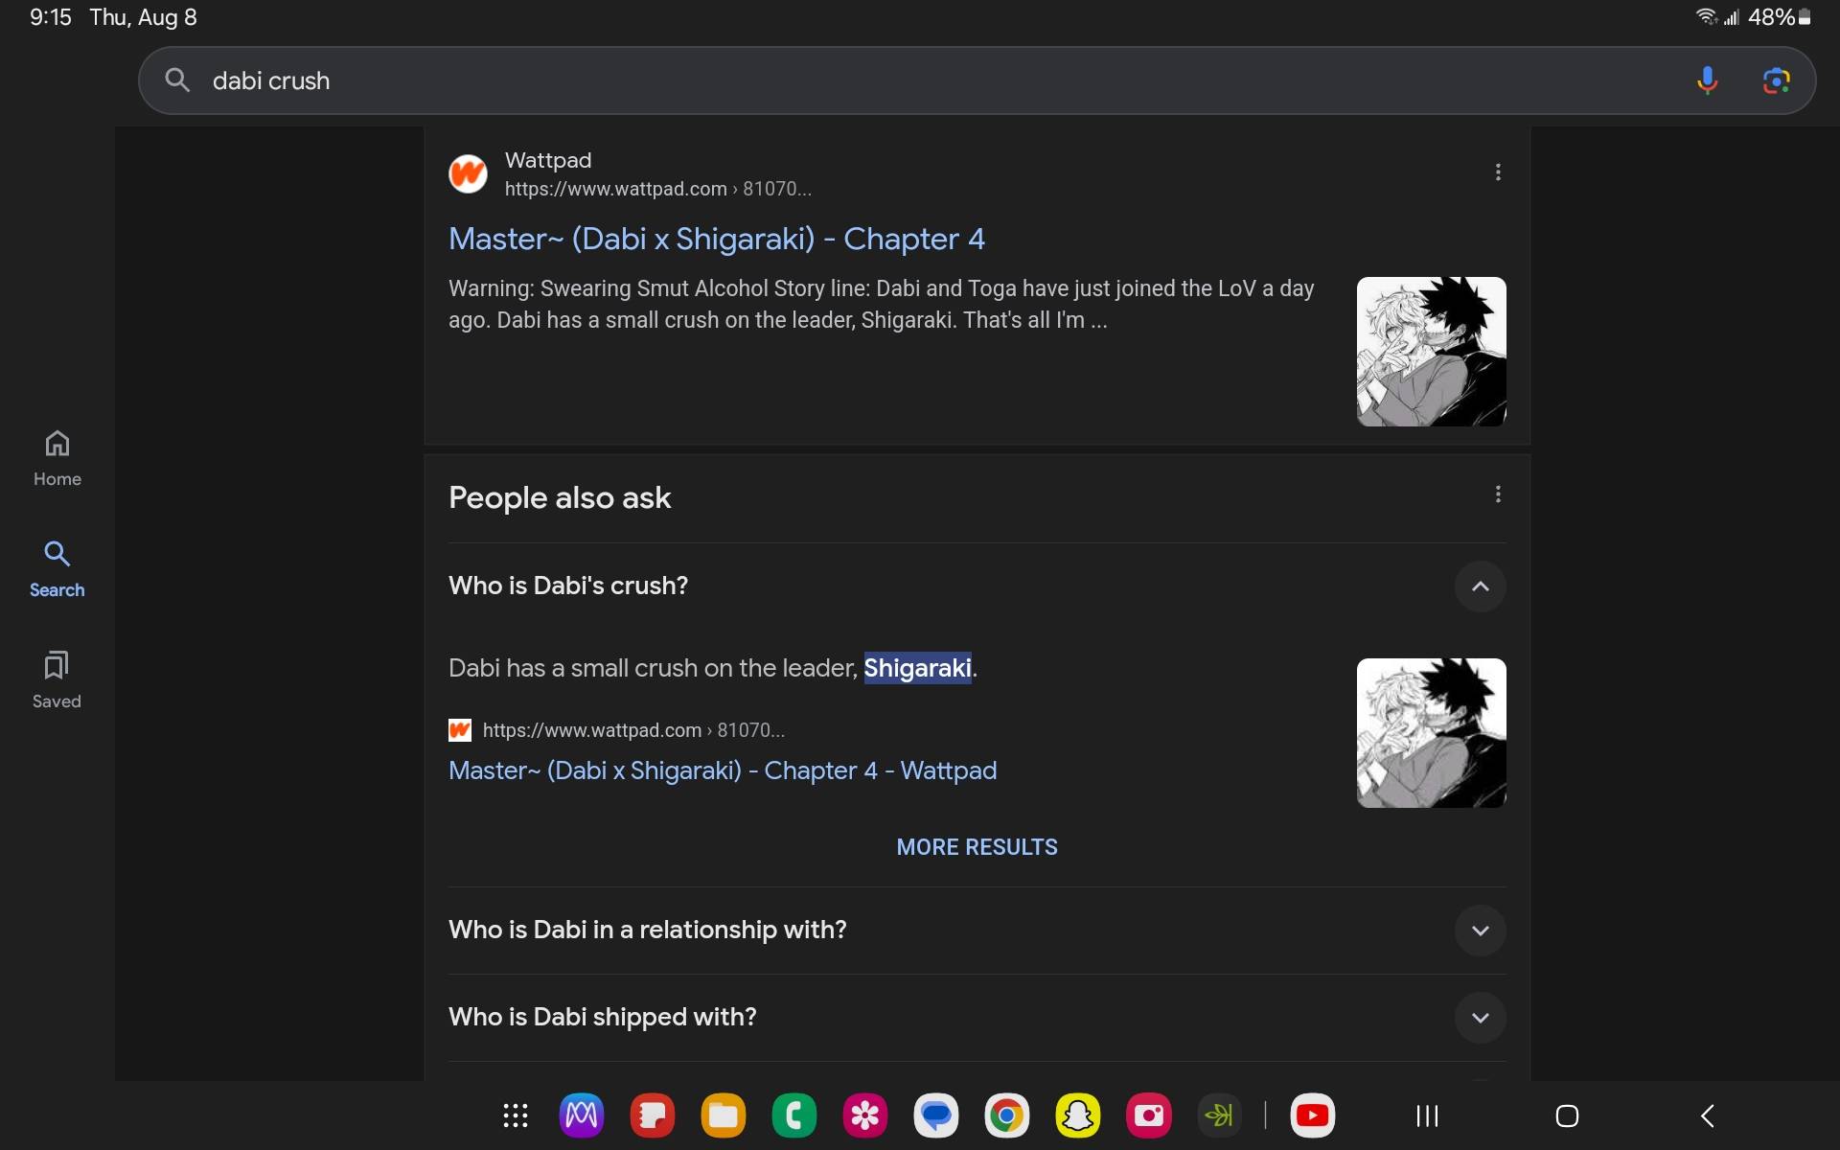Open options menu for Wattpad result
The width and height of the screenshot is (1840, 1150).
coord(1498,172)
